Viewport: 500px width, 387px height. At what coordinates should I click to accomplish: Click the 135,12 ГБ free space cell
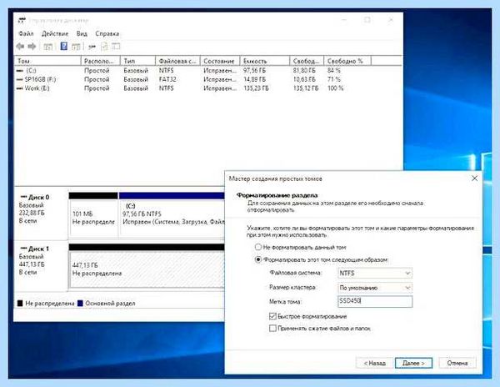(x=306, y=88)
